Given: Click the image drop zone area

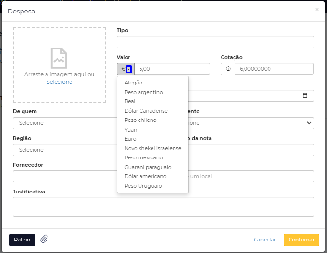Looking at the screenshot, I should (x=59, y=65).
